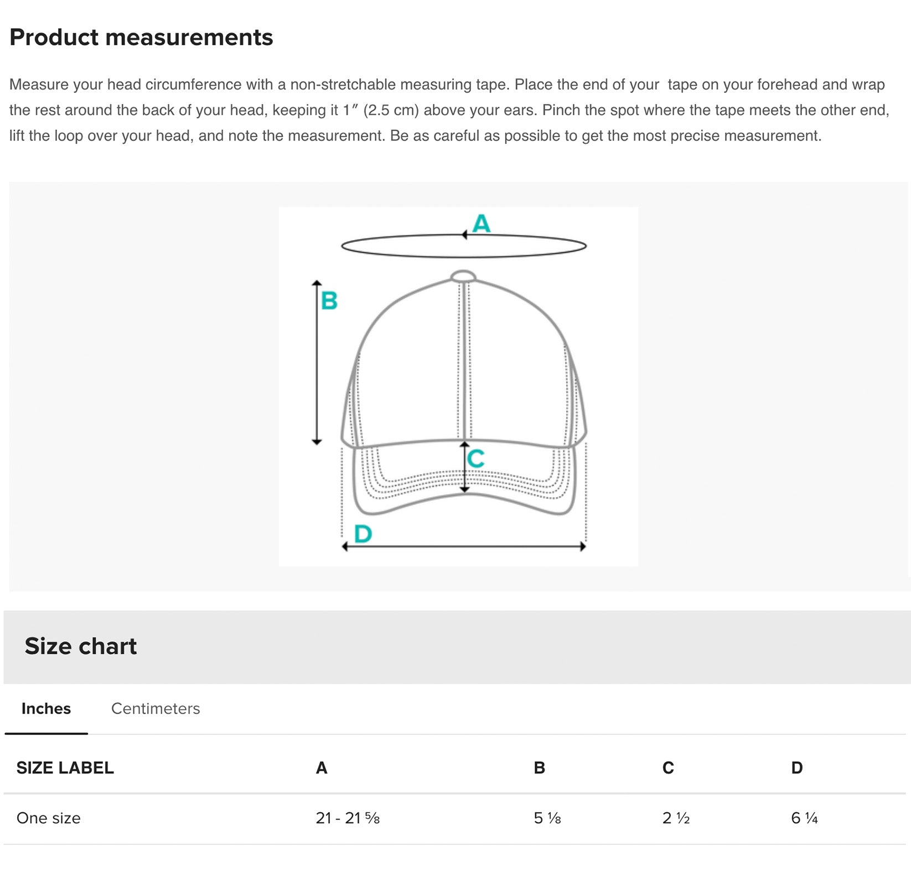911x879 pixels.
Task: Click the D column header in table
Action: pyautogui.click(x=797, y=768)
